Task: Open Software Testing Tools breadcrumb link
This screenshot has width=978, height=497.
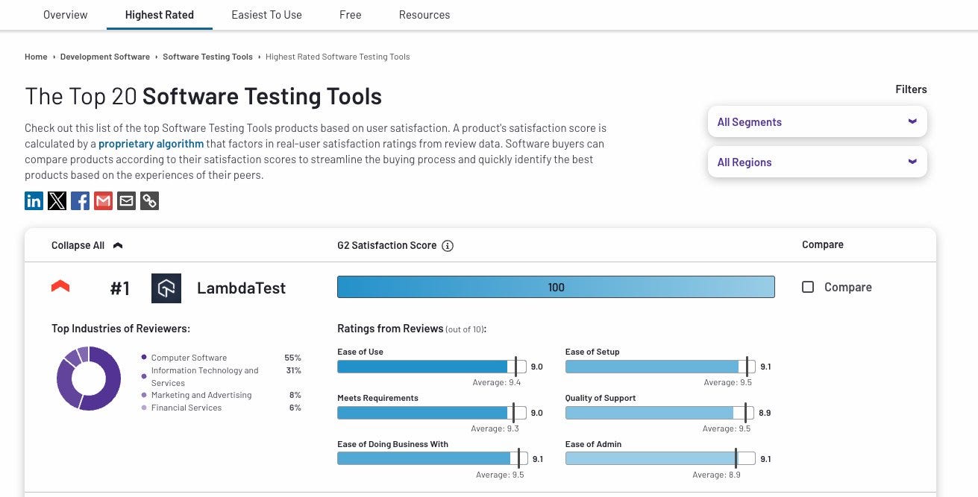Action: click(x=207, y=57)
